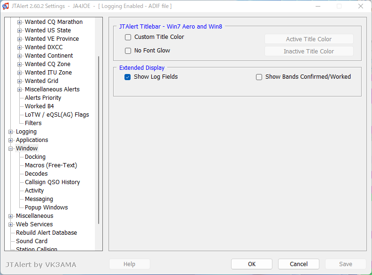This screenshot has height=275, width=372.
Task: Click the Help button
Action: tap(130, 264)
